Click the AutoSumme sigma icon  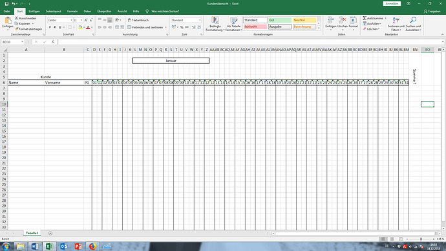[365, 18]
